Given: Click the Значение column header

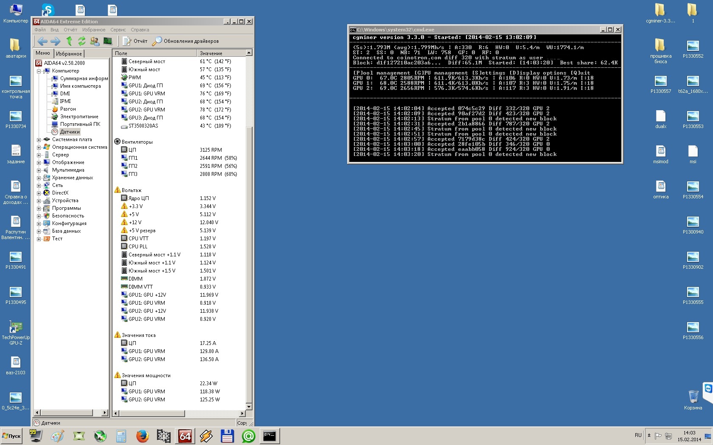Looking at the screenshot, I should pyautogui.click(x=221, y=53).
